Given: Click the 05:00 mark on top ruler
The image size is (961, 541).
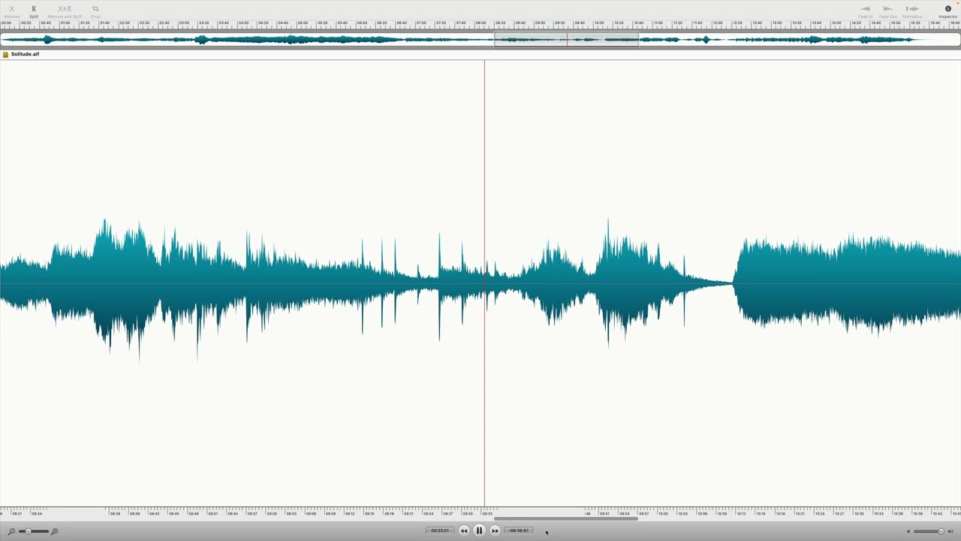Looking at the screenshot, I should (303, 23).
